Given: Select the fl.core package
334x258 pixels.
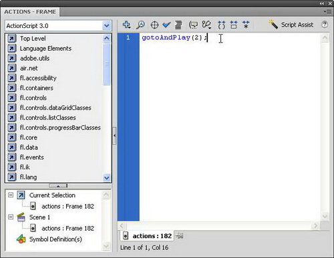Looking at the screenshot, I should click(29, 137).
